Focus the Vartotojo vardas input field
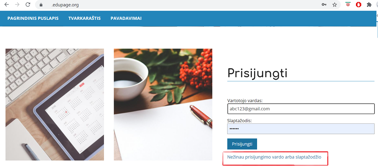This screenshot has width=378, height=168. 301,109
